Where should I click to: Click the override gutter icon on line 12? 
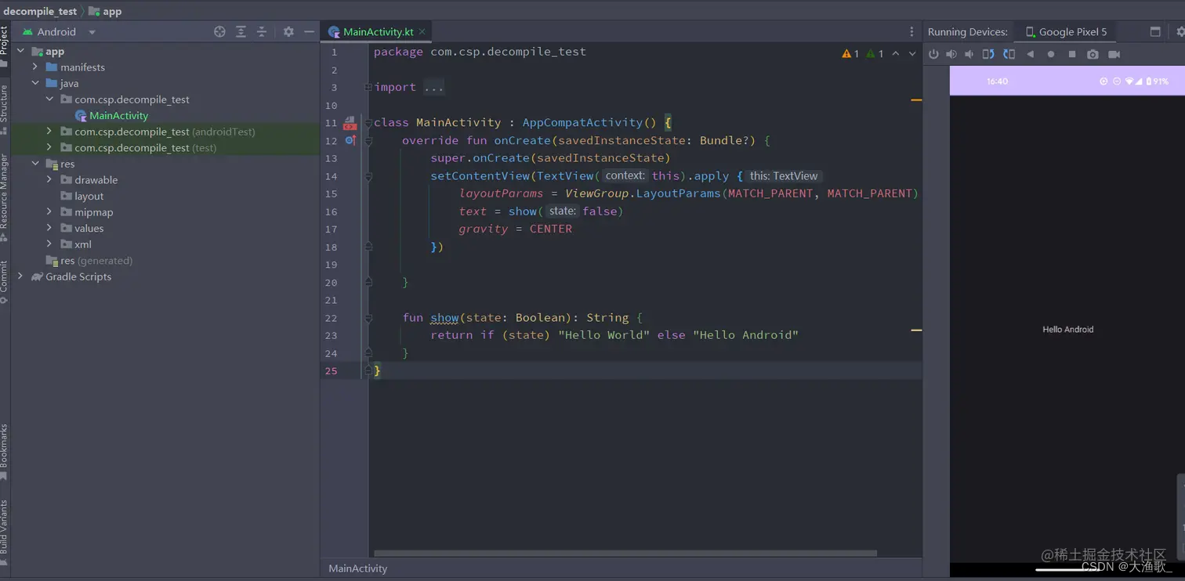pos(350,140)
